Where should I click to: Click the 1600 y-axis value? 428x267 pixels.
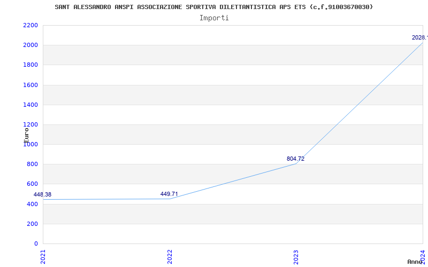(x=30, y=85)
